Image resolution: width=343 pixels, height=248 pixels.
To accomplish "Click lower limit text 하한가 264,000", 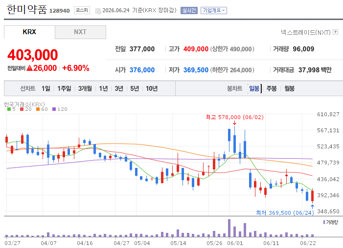I will tap(232, 70).
